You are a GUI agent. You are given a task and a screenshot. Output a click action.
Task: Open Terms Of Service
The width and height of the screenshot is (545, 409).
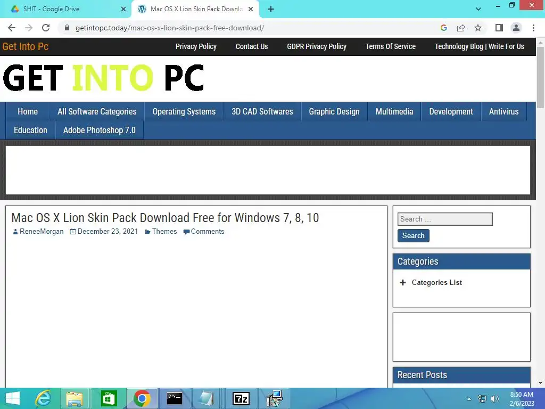390,47
